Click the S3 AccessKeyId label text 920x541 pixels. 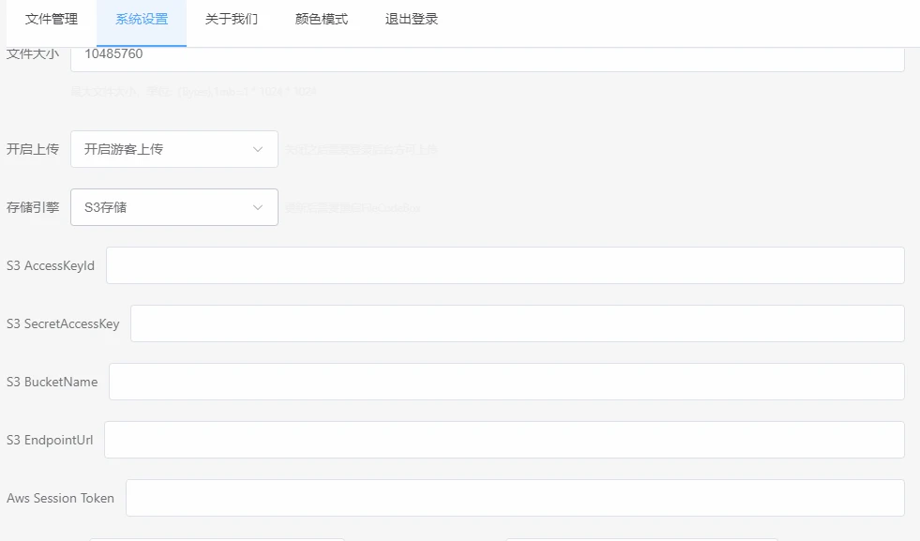point(51,265)
